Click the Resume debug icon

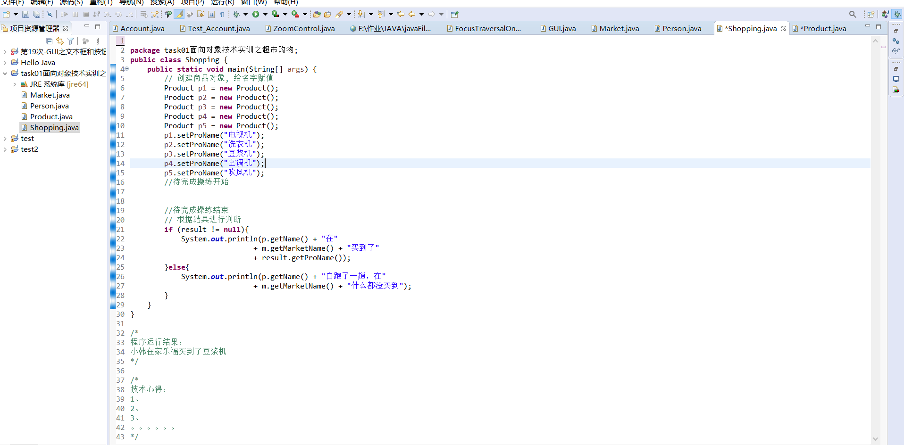coord(64,14)
